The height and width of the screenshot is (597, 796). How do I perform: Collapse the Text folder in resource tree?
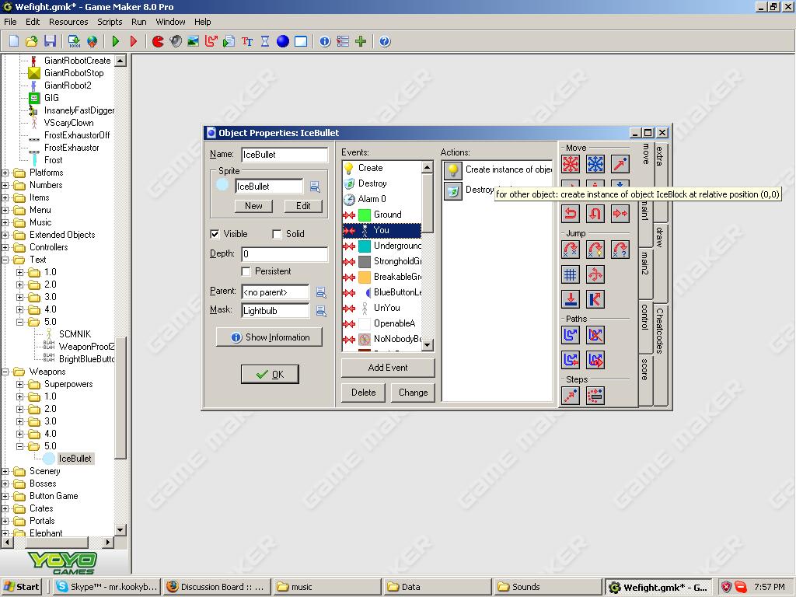coord(5,260)
